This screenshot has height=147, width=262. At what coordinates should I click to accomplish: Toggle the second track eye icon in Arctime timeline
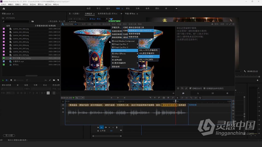[63, 109]
